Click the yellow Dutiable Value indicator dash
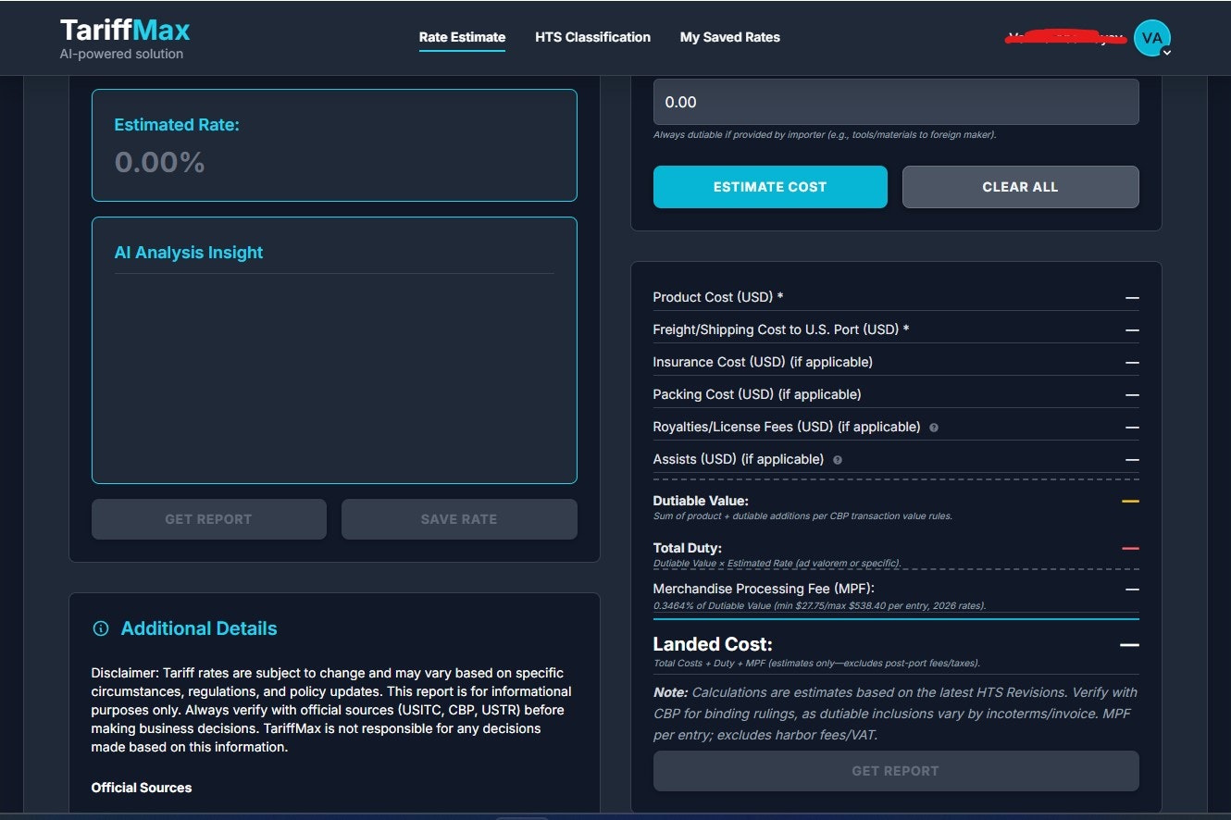Viewport: 1231px width, 820px height. 1130,500
